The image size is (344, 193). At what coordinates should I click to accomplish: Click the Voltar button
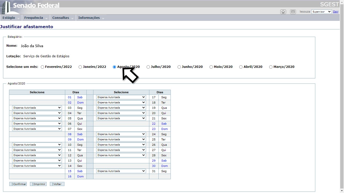click(57, 184)
